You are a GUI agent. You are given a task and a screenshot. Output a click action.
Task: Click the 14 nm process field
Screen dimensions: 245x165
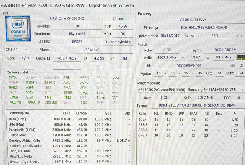[118, 19]
